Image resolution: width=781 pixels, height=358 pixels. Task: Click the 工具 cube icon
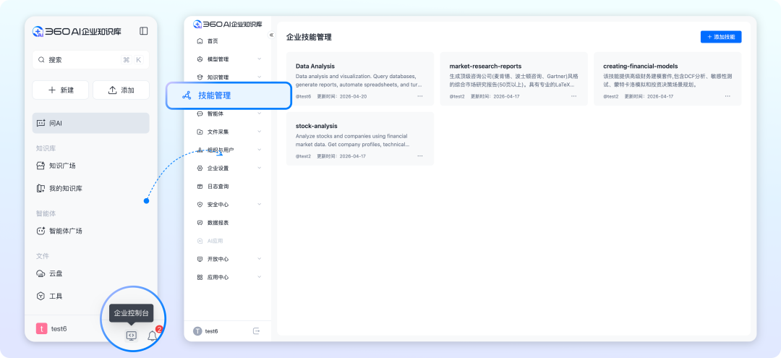coord(40,297)
